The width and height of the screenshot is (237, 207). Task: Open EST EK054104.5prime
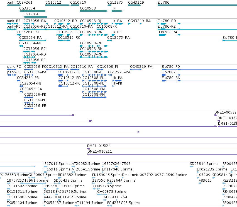coord(22,203)
